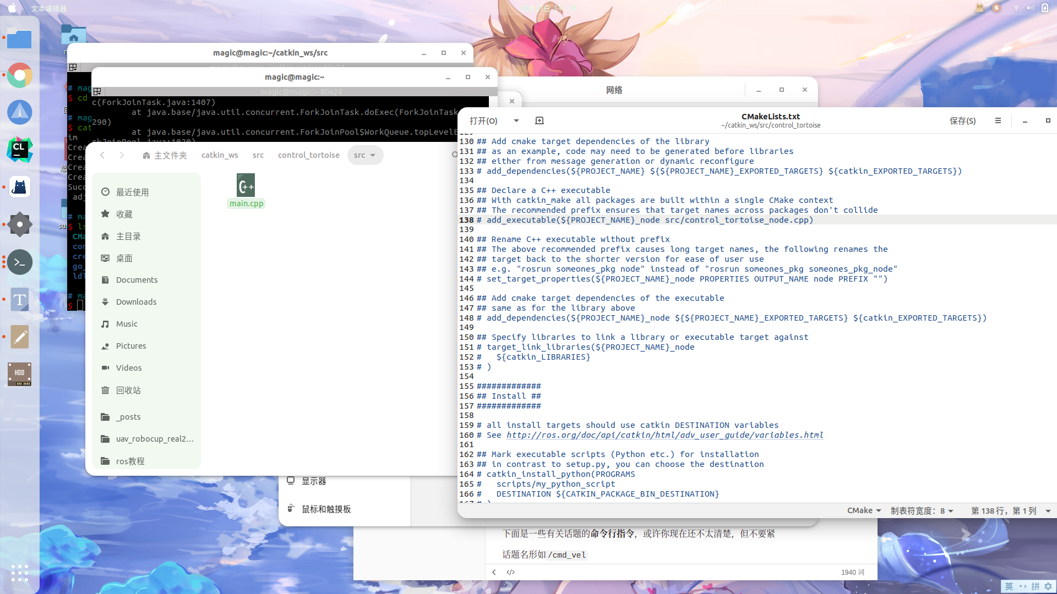Click the source code view icon
The height and width of the screenshot is (594, 1057).
pyautogui.click(x=511, y=572)
